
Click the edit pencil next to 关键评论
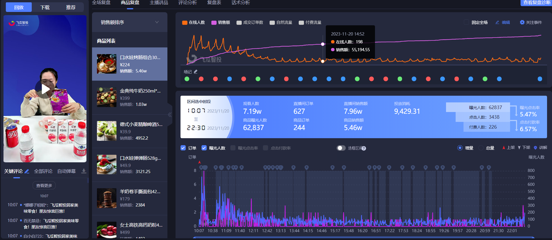(27, 171)
